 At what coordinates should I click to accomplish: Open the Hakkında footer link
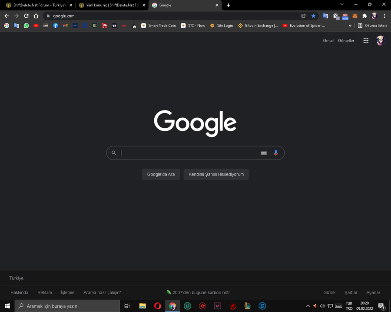click(x=20, y=292)
